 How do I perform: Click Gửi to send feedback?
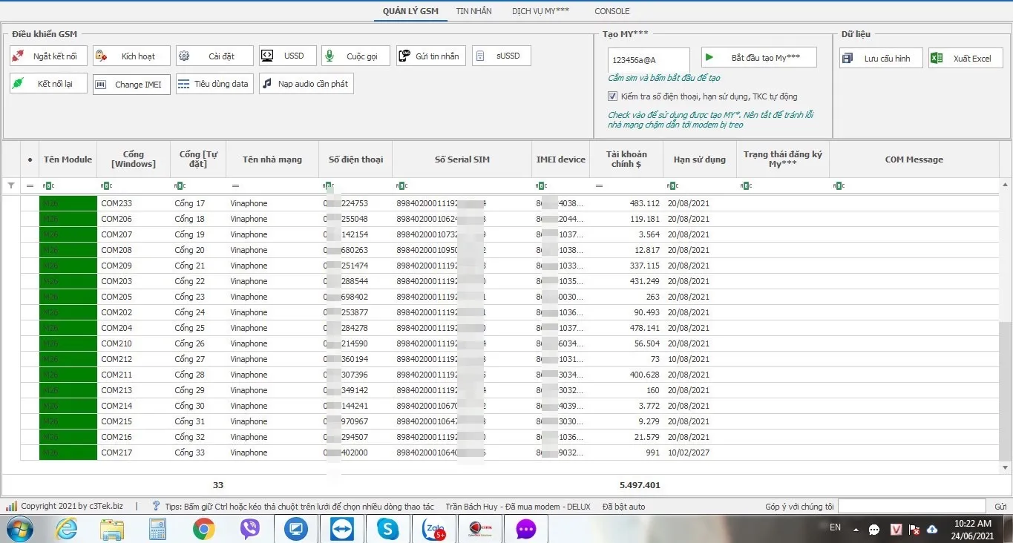(x=1000, y=507)
